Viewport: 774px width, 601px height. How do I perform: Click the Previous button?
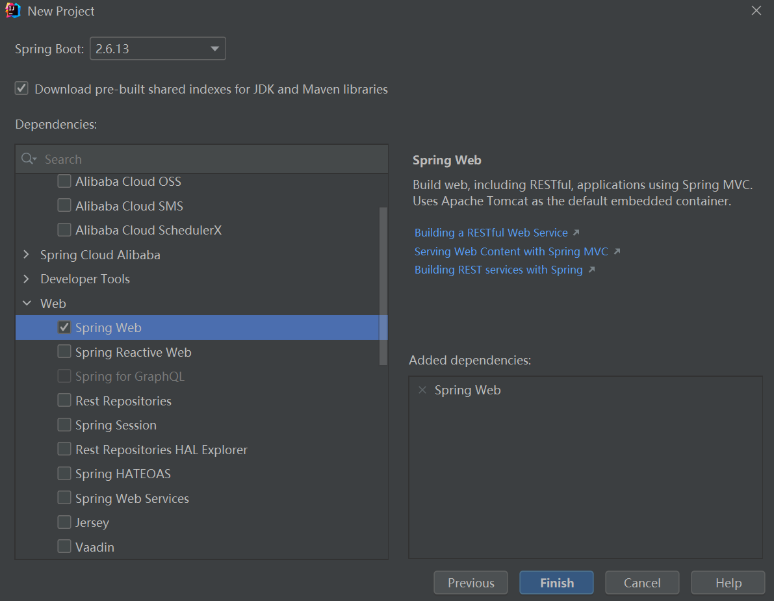471,583
